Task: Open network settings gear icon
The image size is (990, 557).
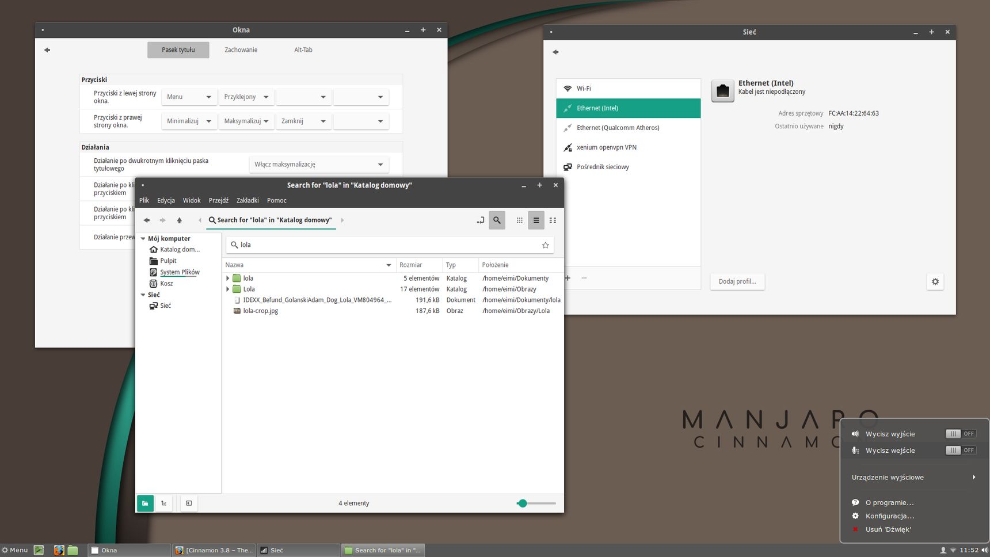Action: pos(935,282)
